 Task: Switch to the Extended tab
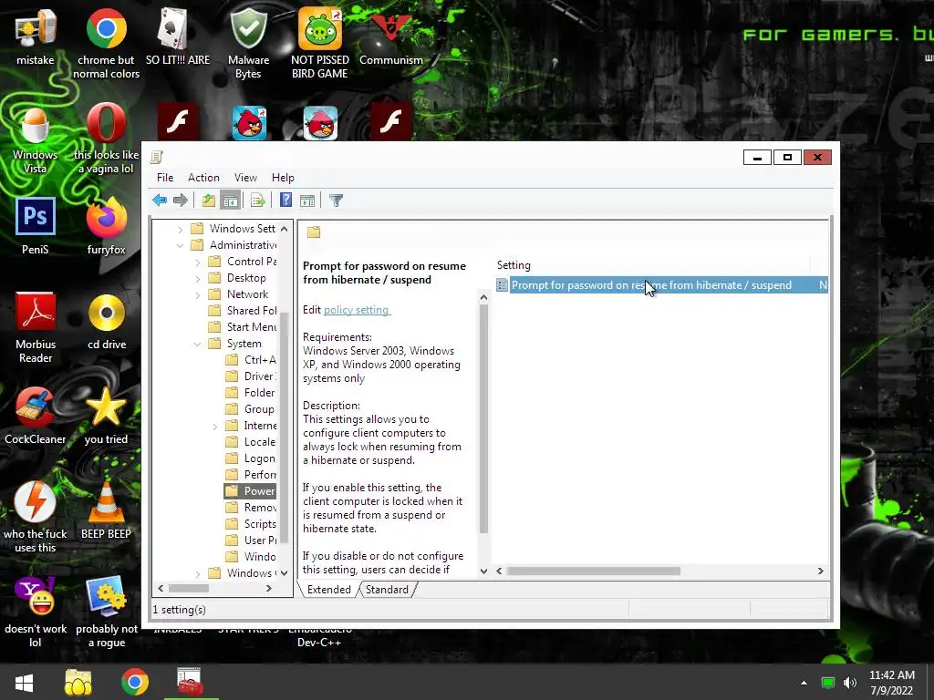click(x=328, y=590)
